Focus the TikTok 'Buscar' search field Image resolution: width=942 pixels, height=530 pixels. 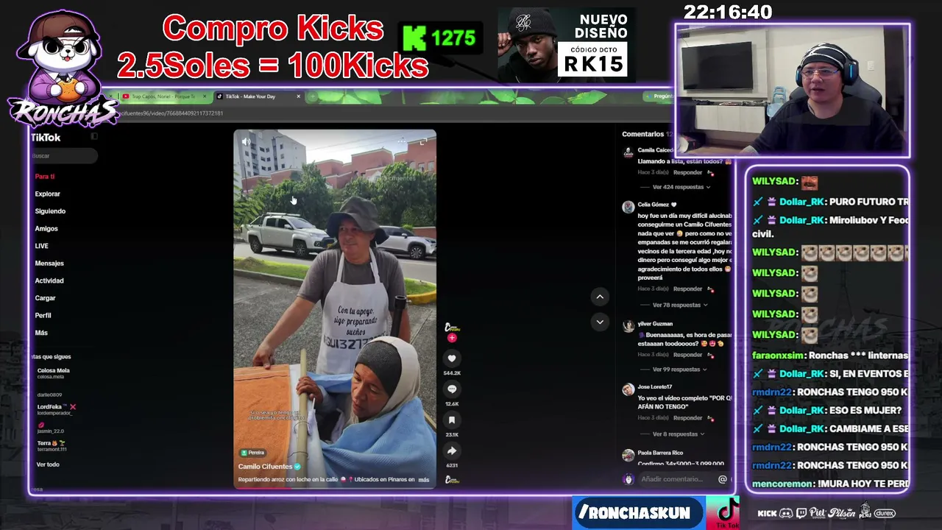point(63,156)
